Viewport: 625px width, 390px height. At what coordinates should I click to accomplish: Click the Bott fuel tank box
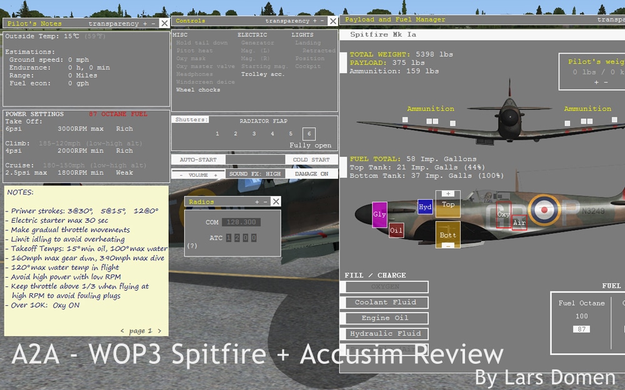(x=447, y=235)
